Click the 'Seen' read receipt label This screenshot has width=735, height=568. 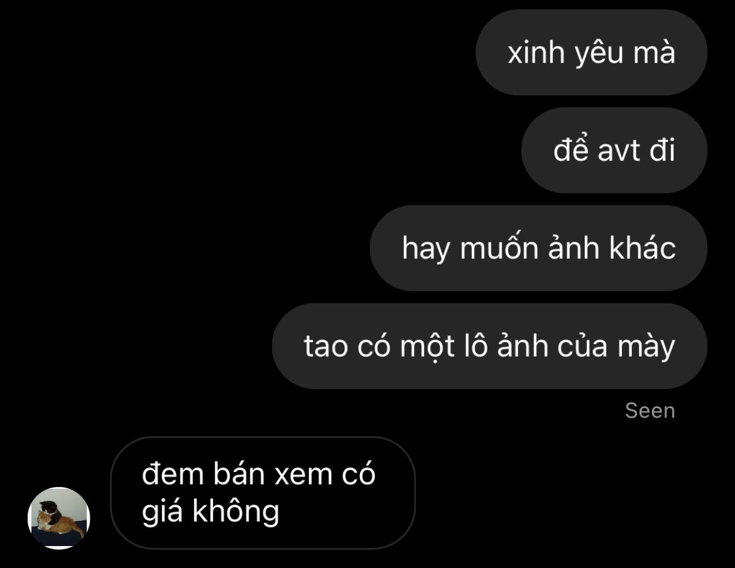[x=650, y=410]
